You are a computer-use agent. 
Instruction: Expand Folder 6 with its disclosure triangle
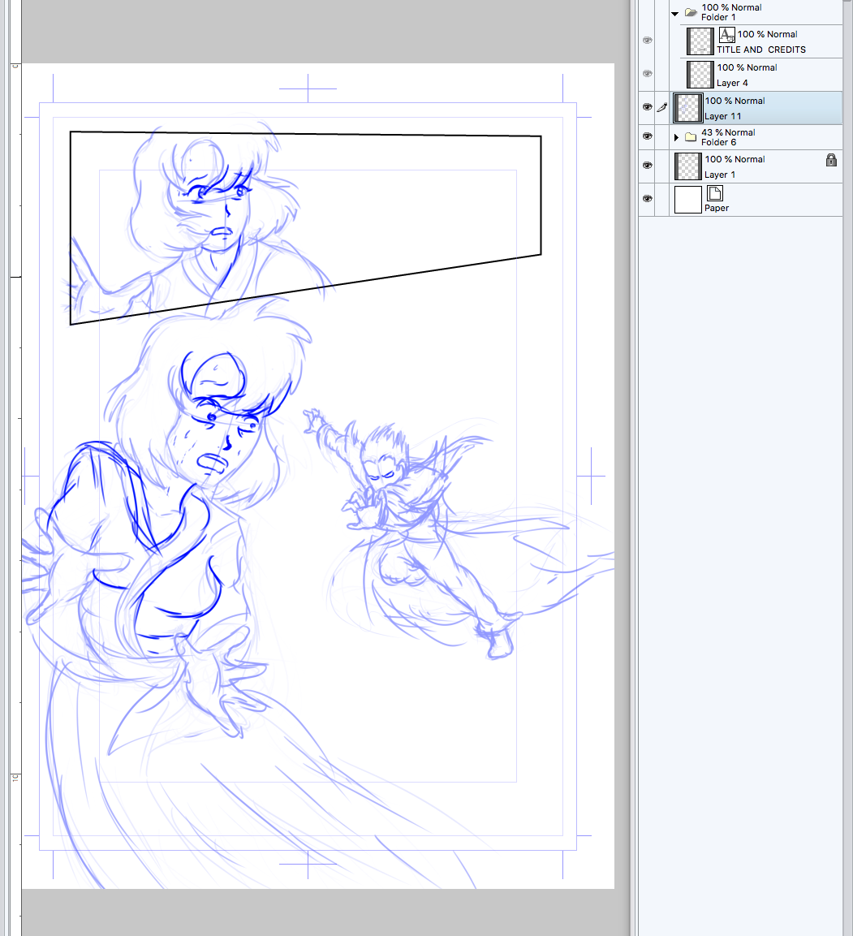(x=676, y=137)
